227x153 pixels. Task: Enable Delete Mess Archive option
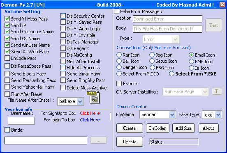coord(63,88)
